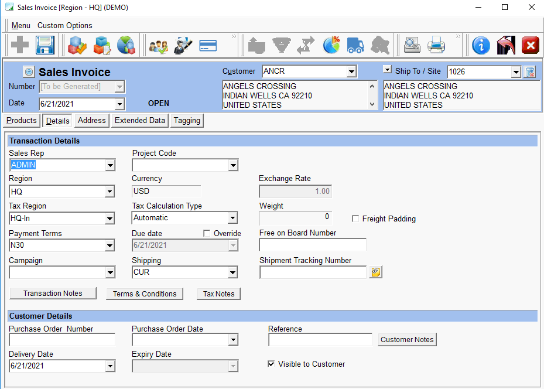Open the Tax Calculation Type dropdown

[x=232, y=218]
